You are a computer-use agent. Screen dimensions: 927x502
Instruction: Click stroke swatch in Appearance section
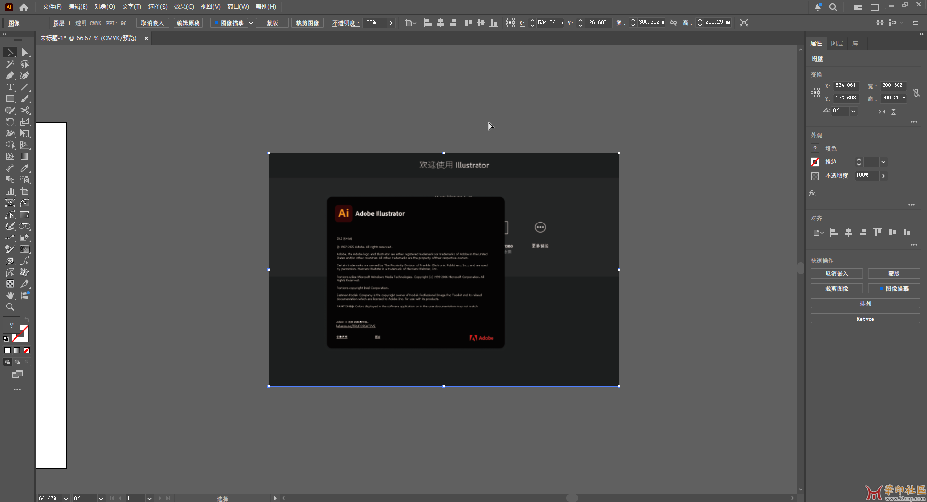tap(815, 162)
